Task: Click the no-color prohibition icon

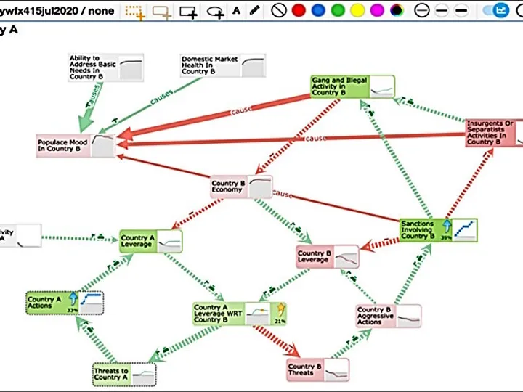Action: pyautogui.click(x=278, y=11)
